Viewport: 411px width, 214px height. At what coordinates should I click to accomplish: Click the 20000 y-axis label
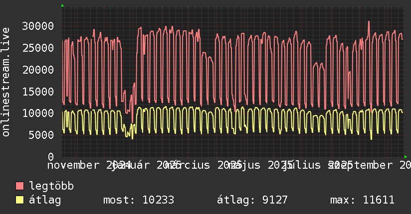(38, 70)
